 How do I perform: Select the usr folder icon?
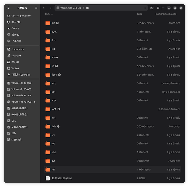48,161
